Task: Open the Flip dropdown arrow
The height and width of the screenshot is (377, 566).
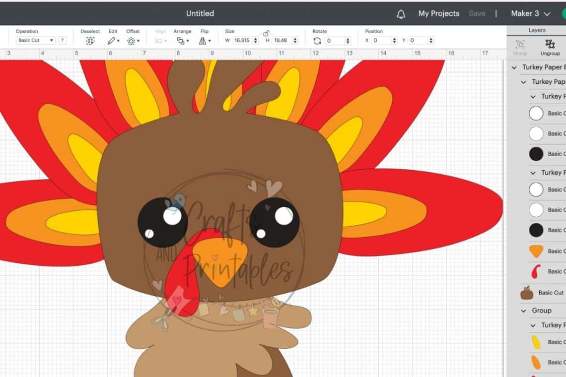Action: tap(210, 41)
